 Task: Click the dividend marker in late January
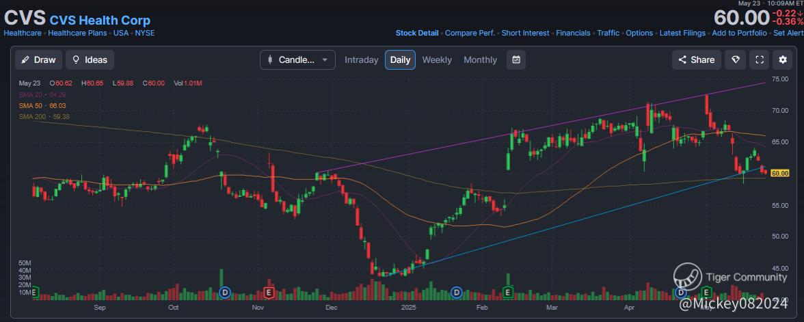[x=457, y=293]
